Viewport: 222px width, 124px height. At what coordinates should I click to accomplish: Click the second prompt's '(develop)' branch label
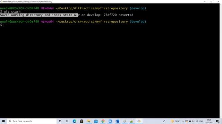[138, 22]
